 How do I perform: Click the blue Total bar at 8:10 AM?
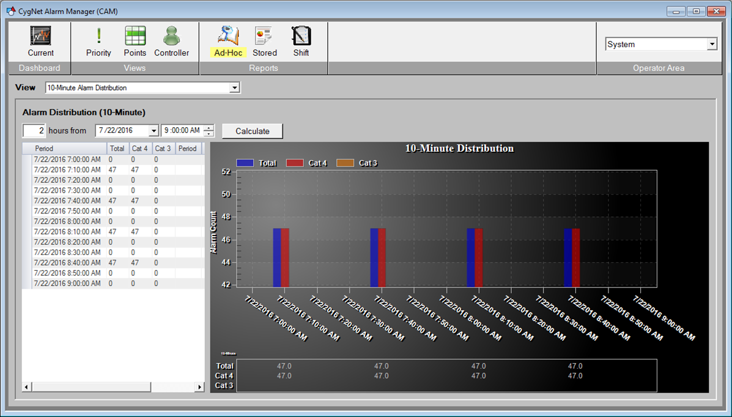(471, 258)
